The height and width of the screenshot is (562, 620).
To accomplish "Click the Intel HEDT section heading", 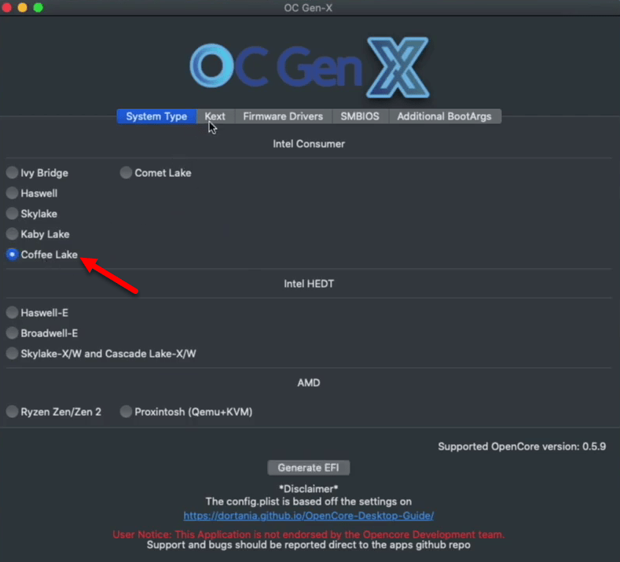I will tap(309, 284).
